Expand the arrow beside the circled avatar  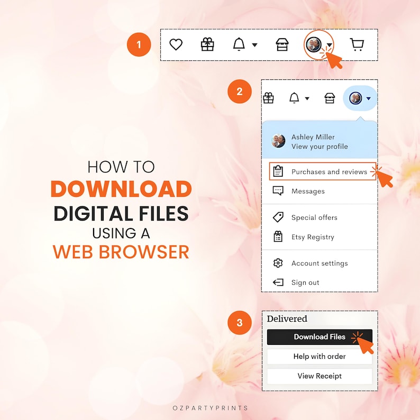330,45
